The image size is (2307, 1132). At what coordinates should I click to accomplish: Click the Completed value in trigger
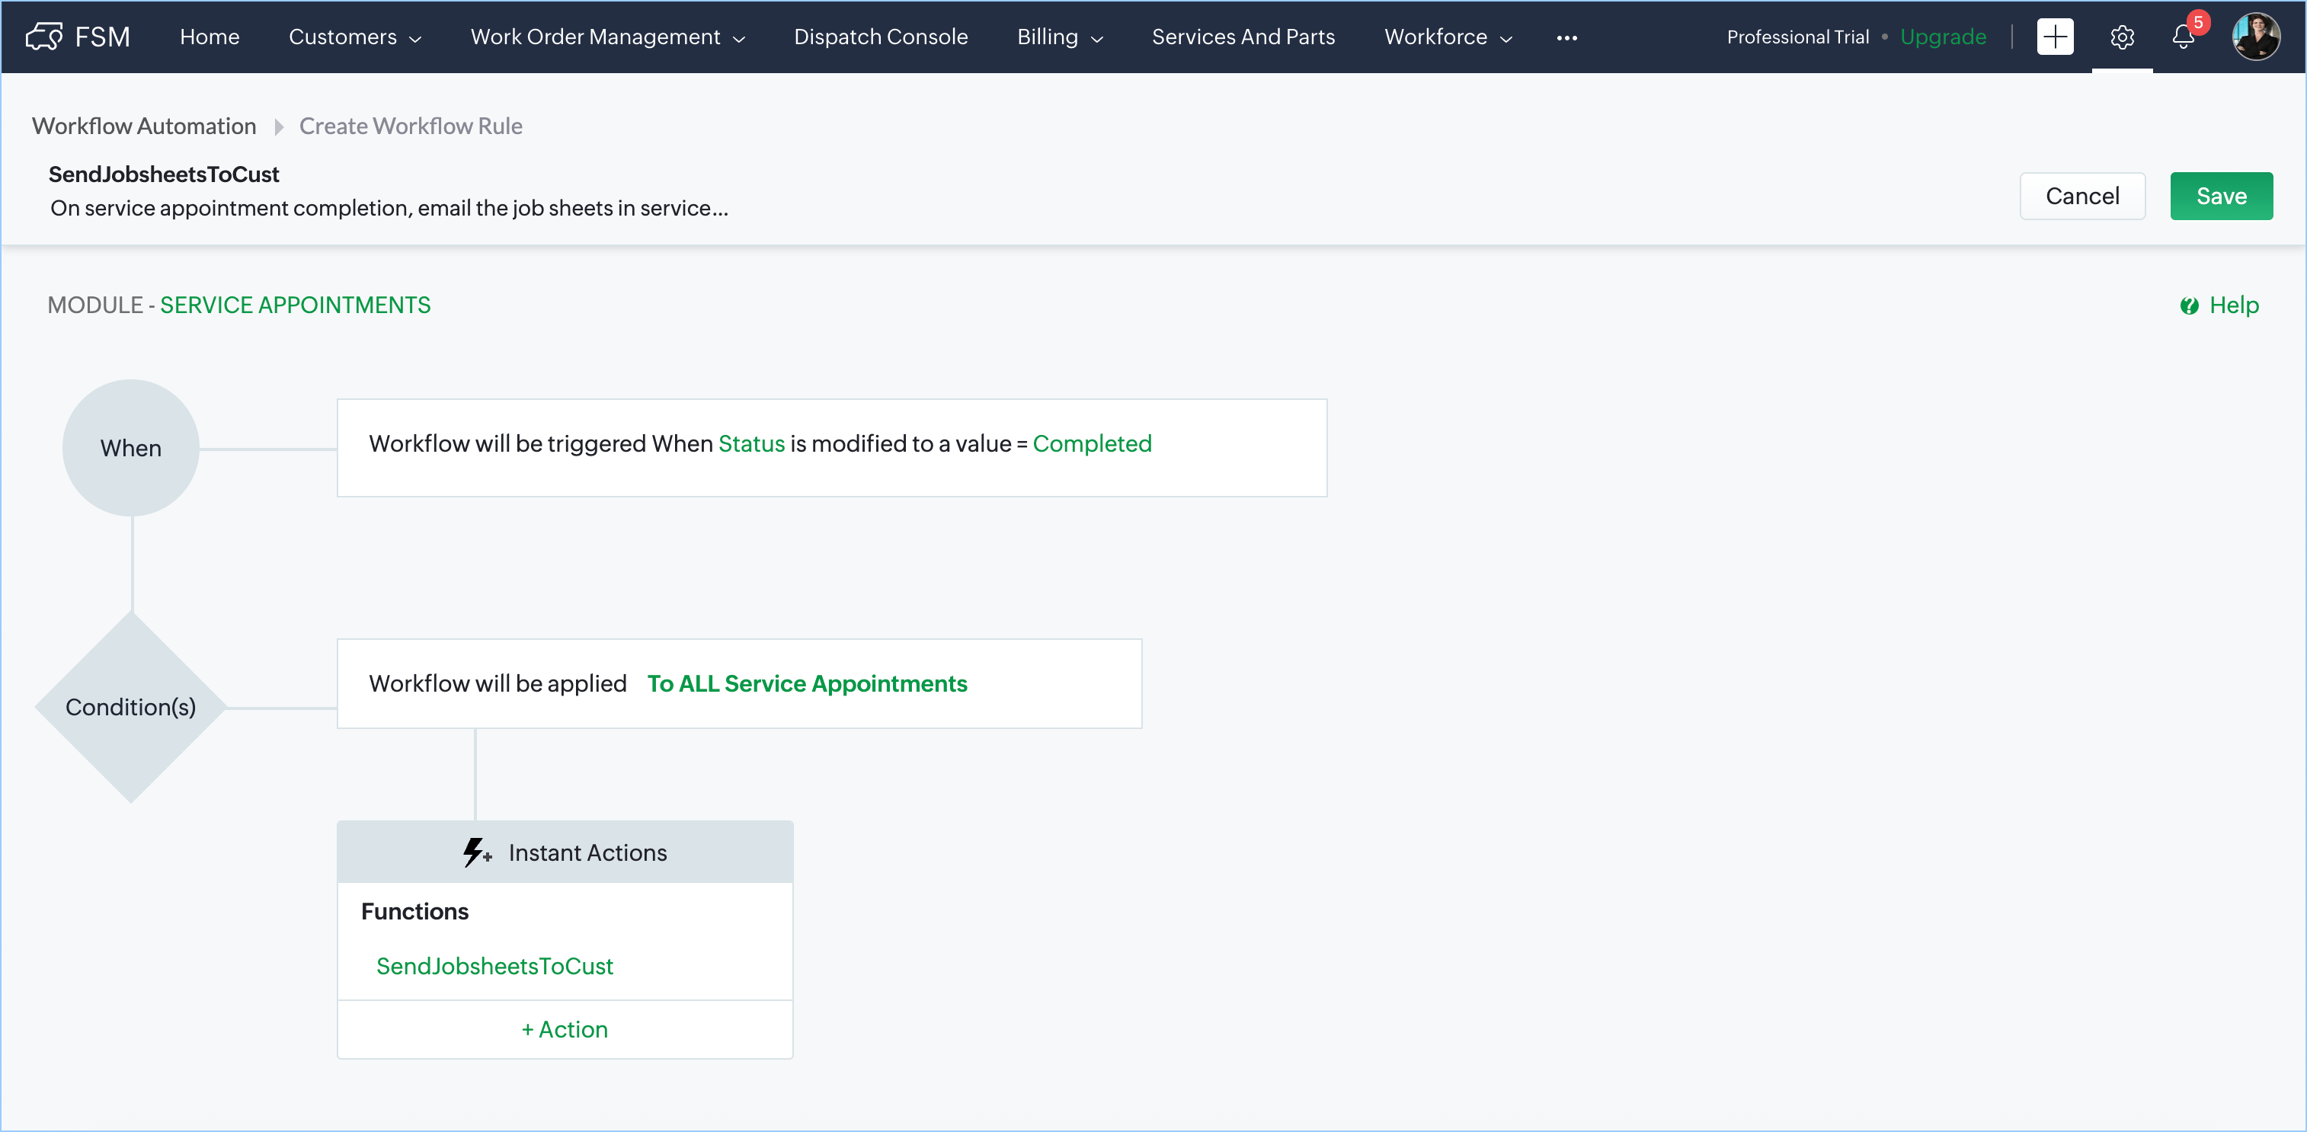click(1092, 443)
